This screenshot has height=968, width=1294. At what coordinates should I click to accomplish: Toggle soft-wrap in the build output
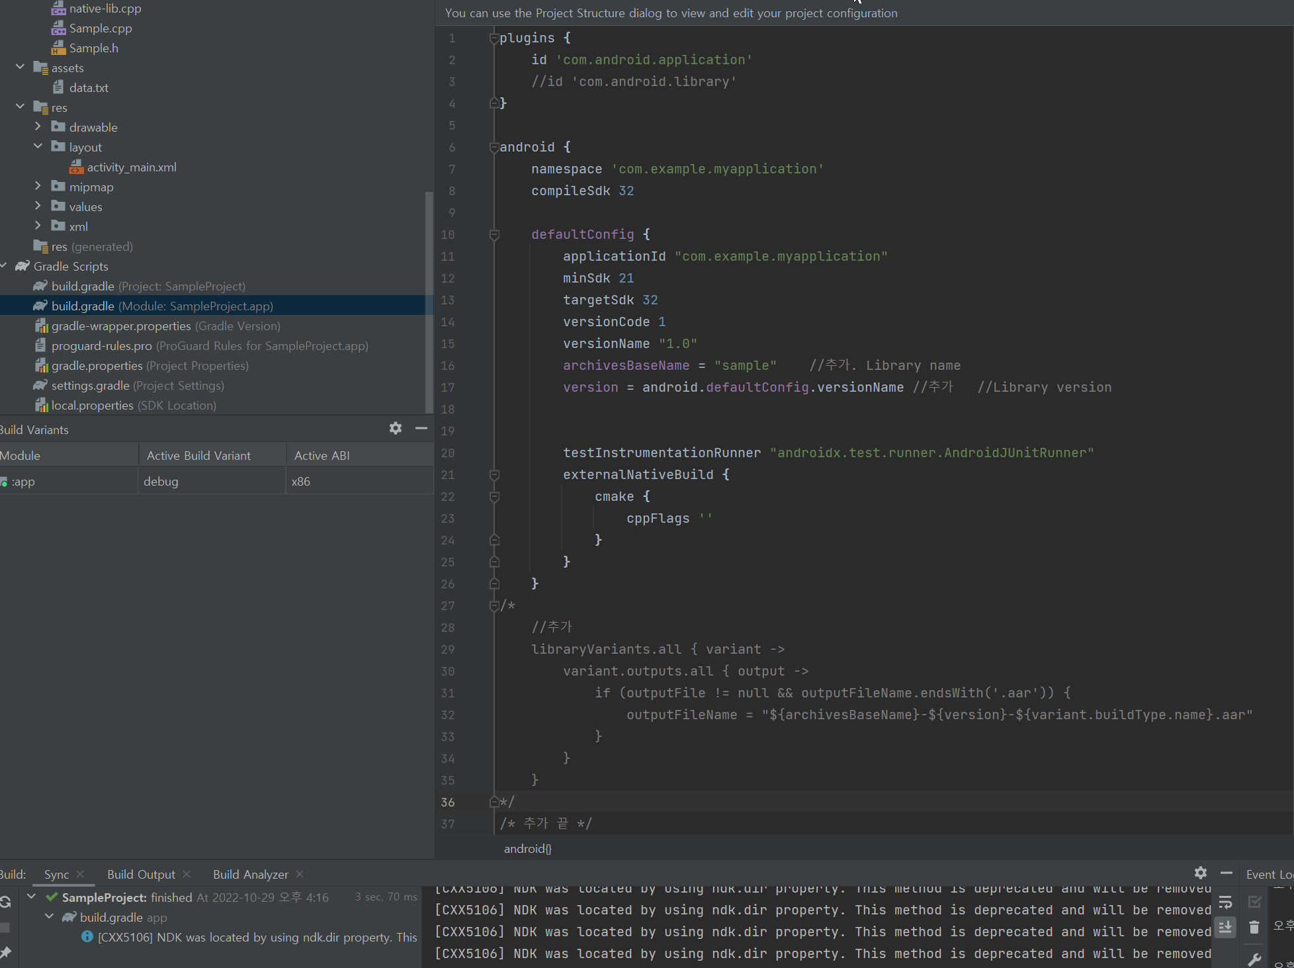[1225, 902]
